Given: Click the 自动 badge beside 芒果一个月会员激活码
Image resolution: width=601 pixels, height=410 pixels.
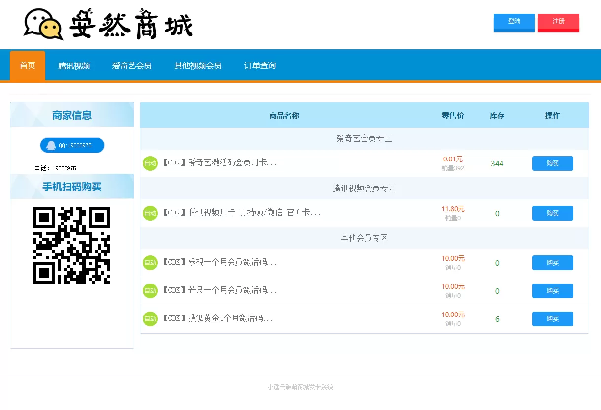Looking at the screenshot, I should coord(150,291).
